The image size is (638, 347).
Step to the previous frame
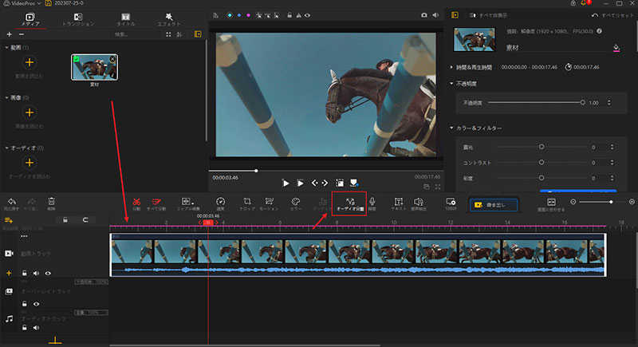click(314, 183)
